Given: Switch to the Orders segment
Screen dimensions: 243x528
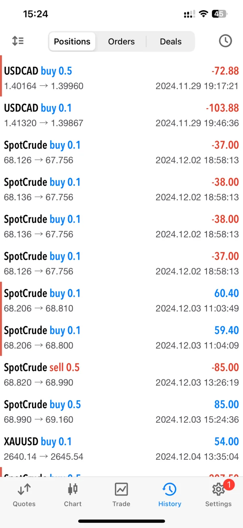Looking at the screenshot, I should (x=121, y=41).
